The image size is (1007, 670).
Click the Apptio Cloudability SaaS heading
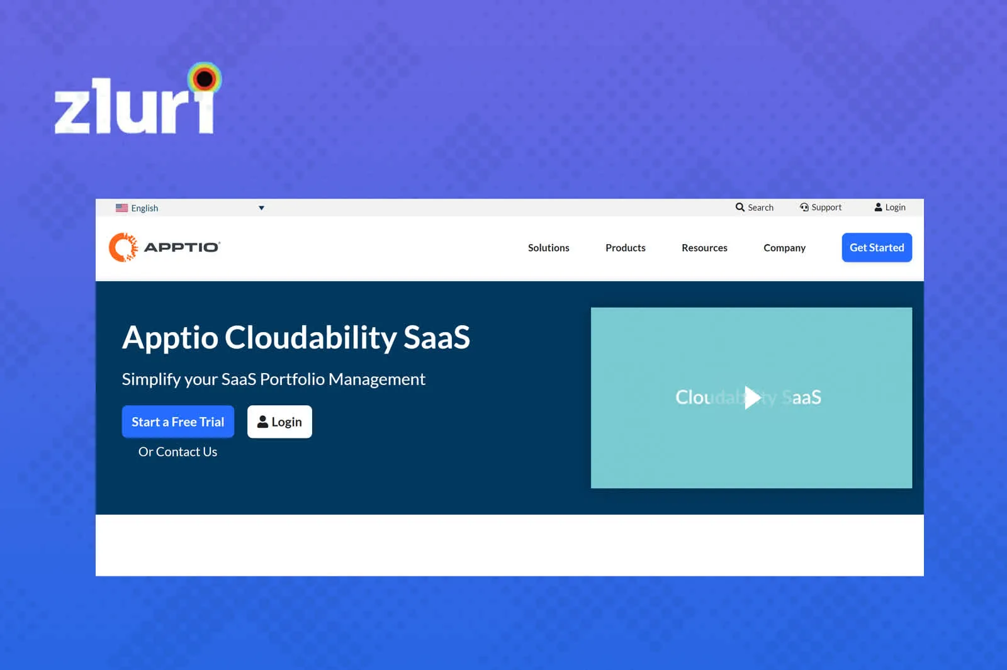296,337
